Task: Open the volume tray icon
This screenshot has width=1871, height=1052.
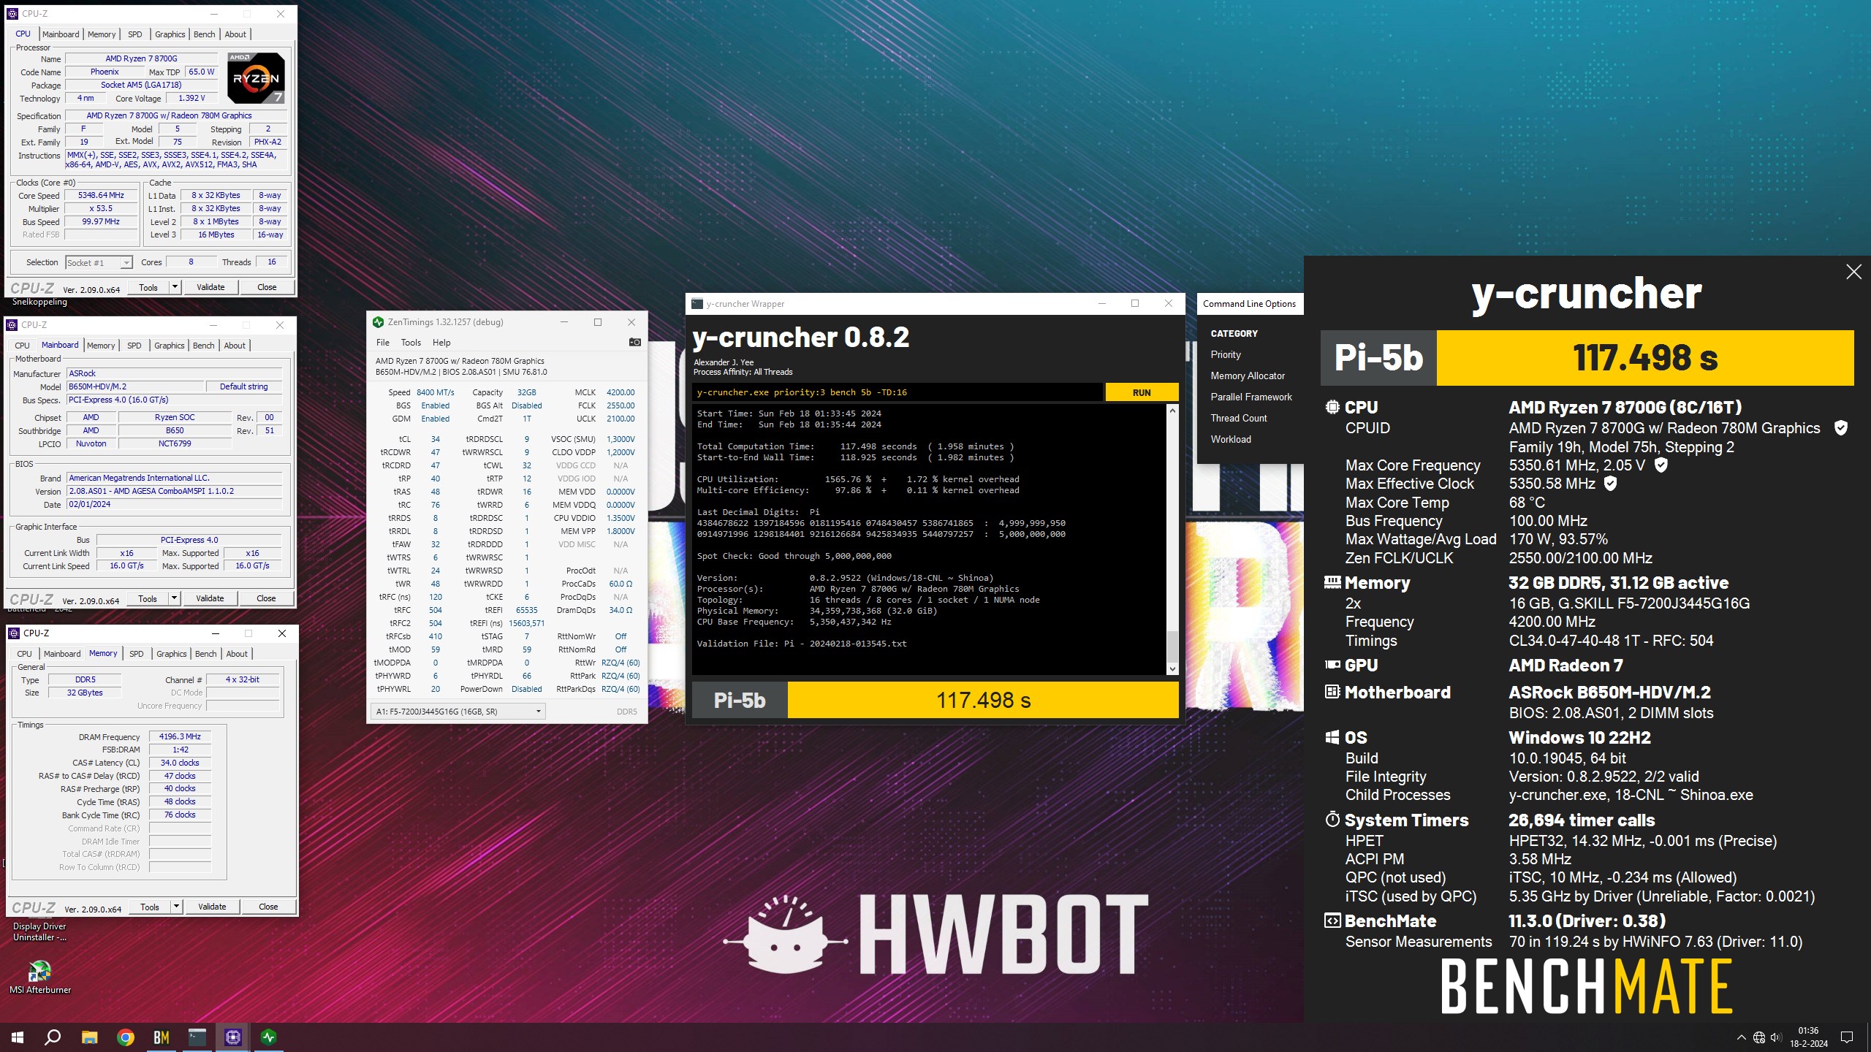Action: [1776, 1037]
